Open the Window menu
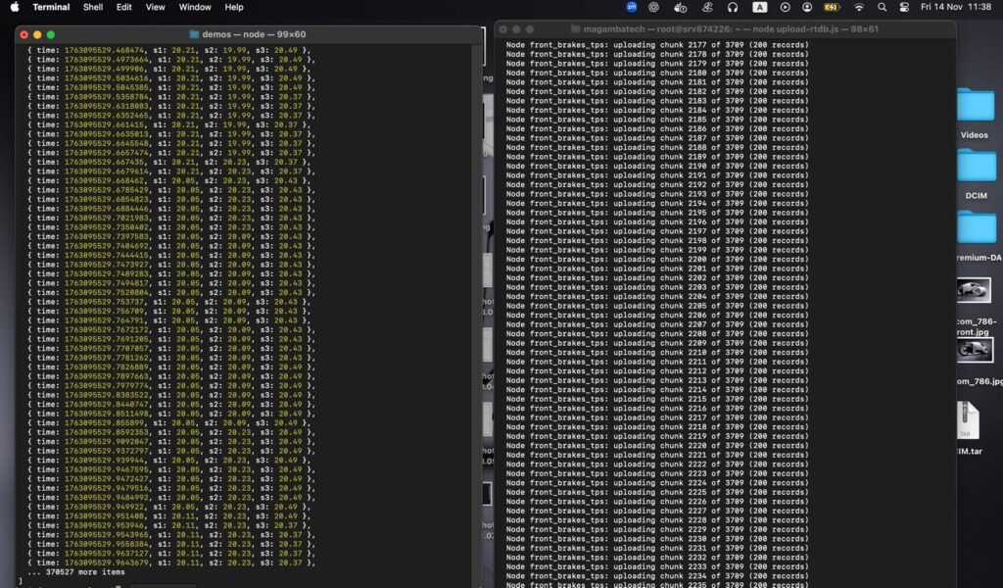The width and height of the screenshot is (1003, 588). click(195, 7)
